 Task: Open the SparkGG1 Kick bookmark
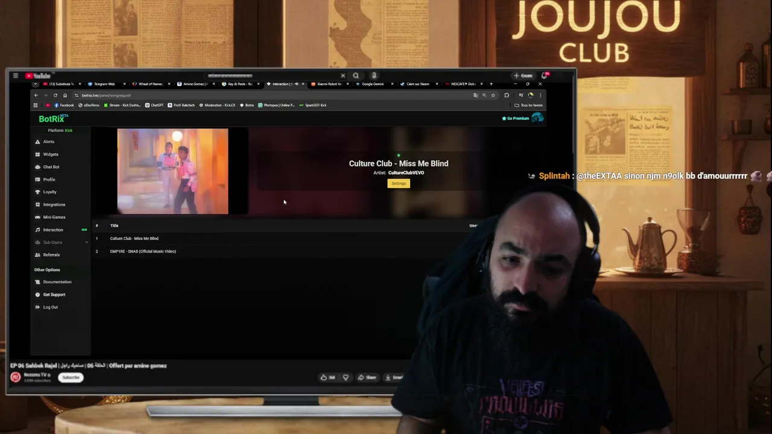point(313,105)
